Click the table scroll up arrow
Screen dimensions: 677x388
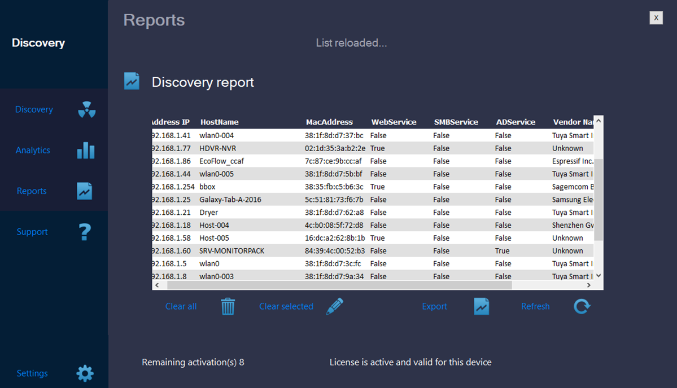tap(599, 121)
